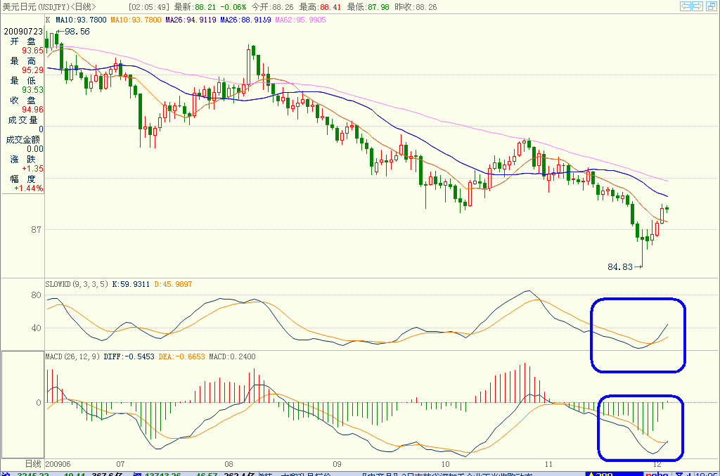Click the open value 93.65
Image resolution: width=720 pixels, height=476 pixels.
pyautogui.click(x=32, y=51)
